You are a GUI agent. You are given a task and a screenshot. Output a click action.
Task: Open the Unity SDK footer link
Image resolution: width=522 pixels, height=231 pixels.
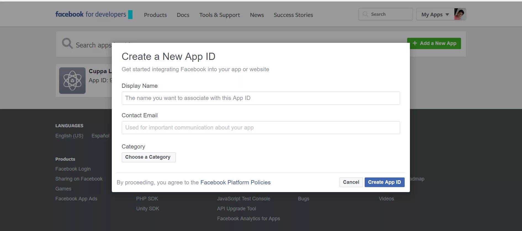click(148, 209)
